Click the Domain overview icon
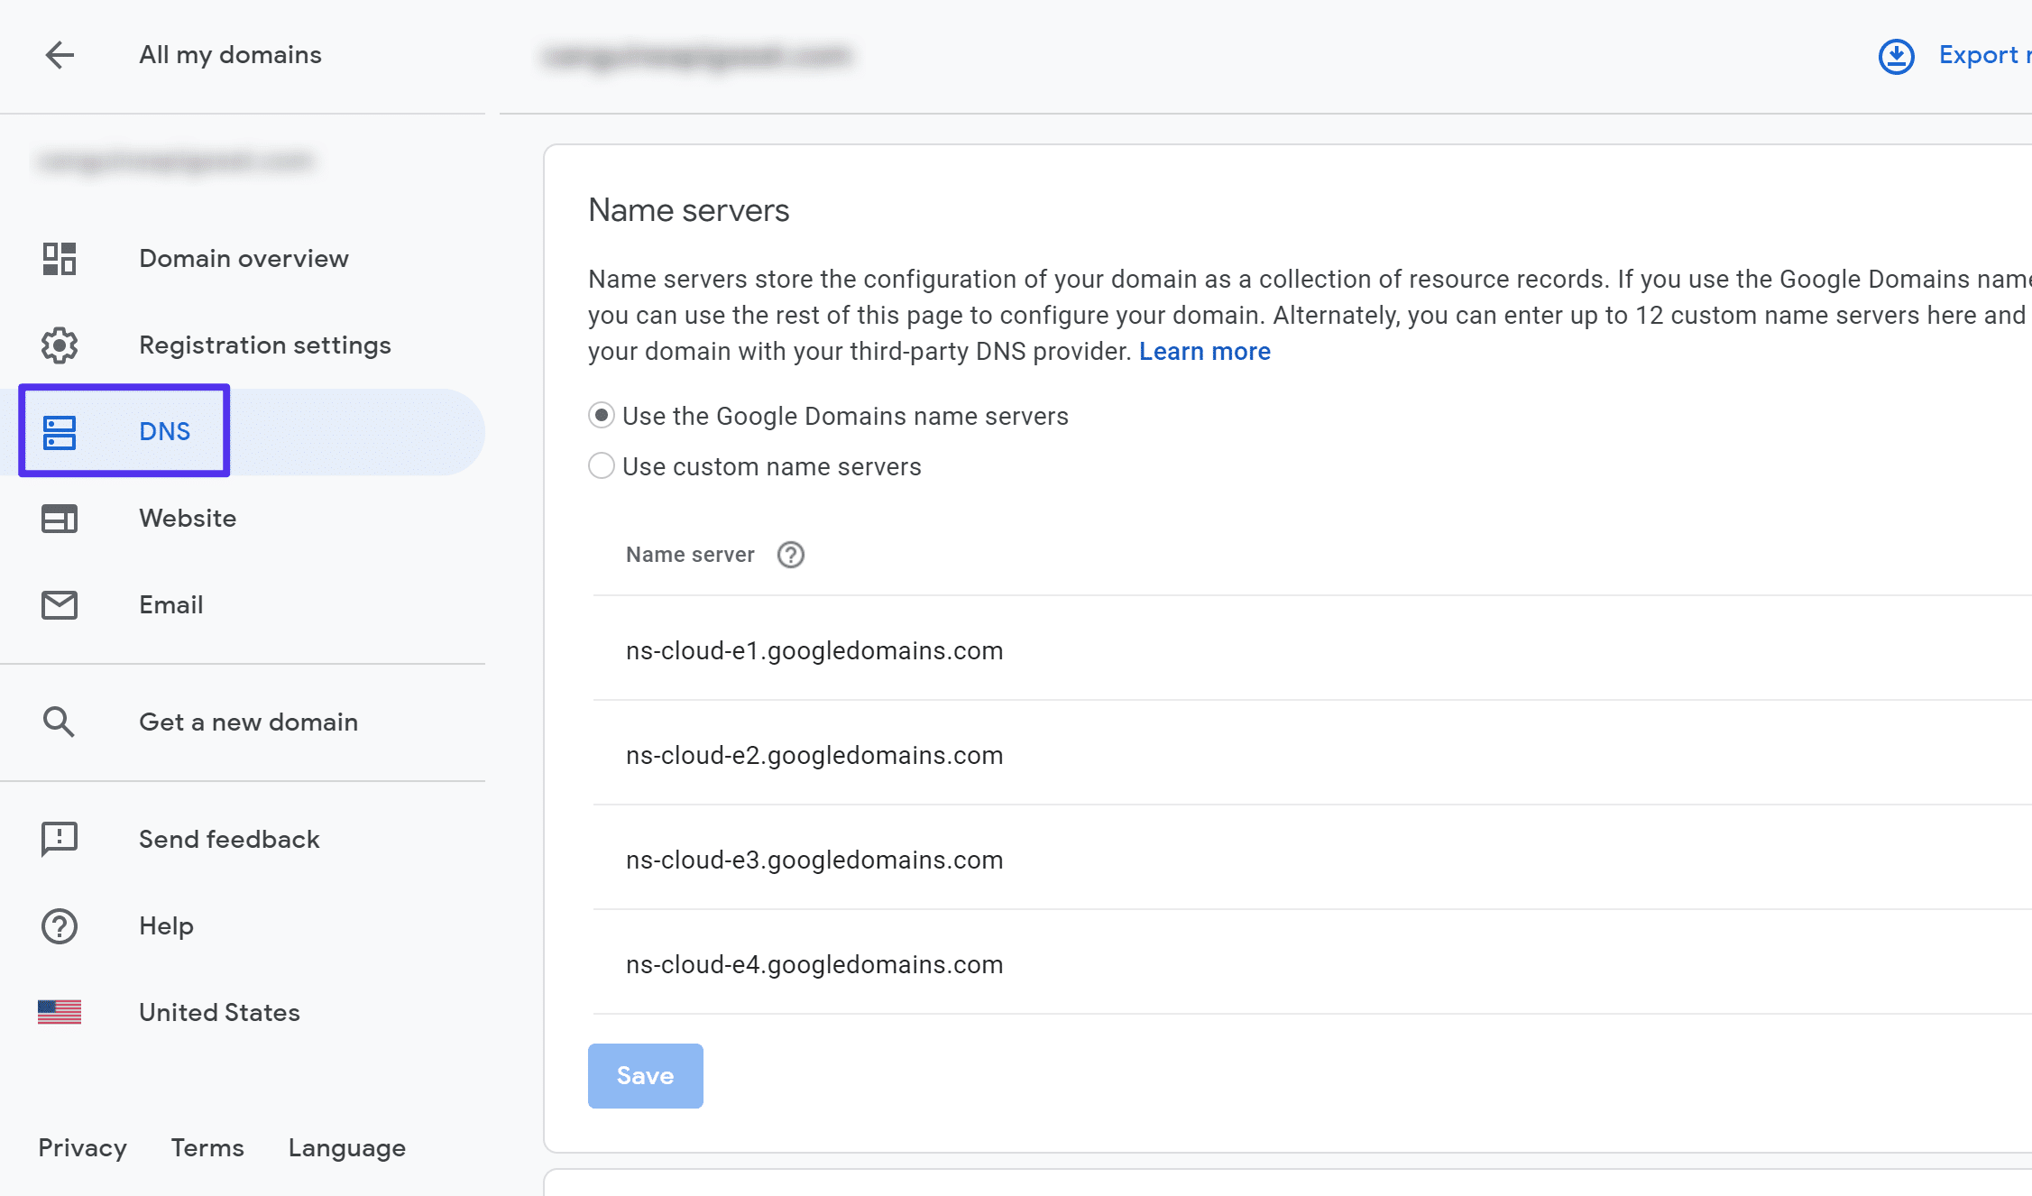 [59, 258]
